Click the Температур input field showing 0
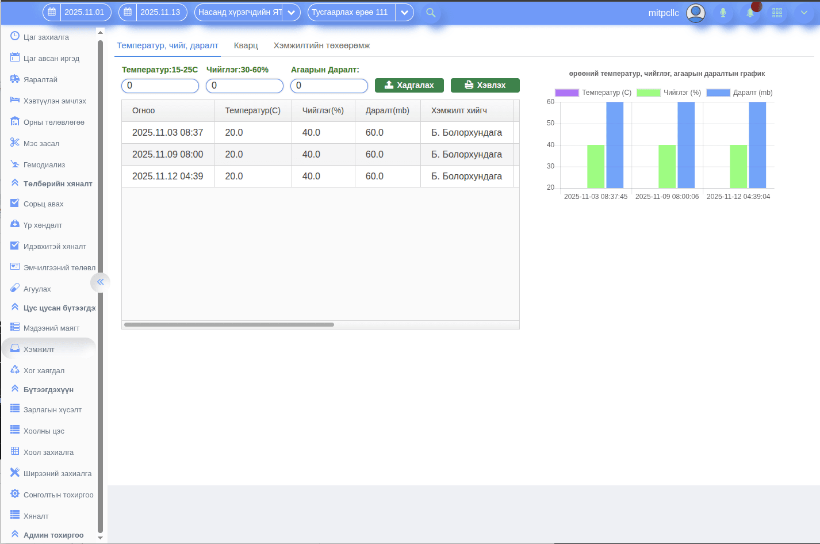The height and width of the screenshot is (544, 820). pyautogui.click(x=160, y=85)
